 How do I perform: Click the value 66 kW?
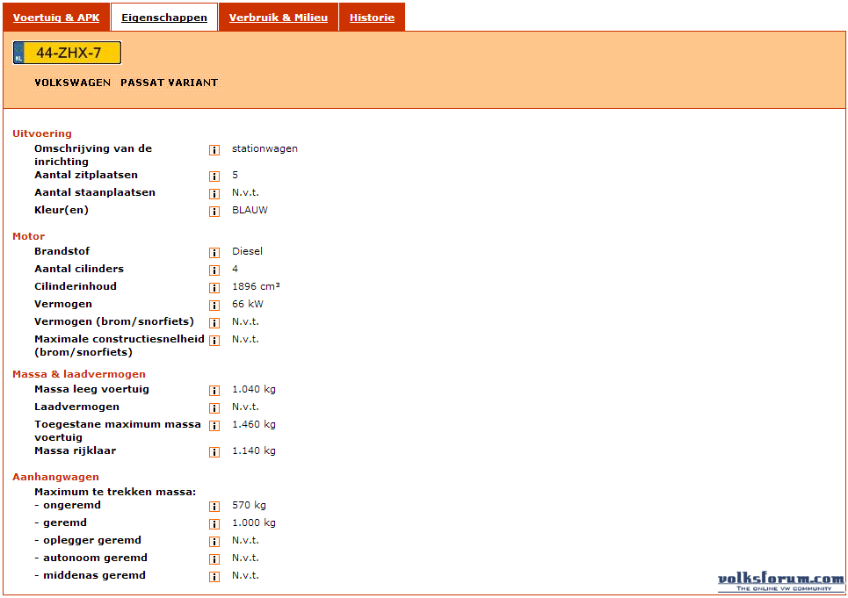tap(248, 304)
